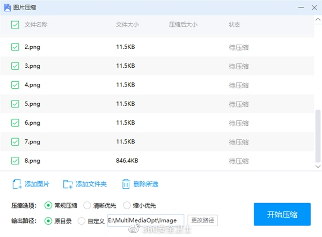
Task: Click the 添加图片 add-image icon
Action: pos(17,184)
